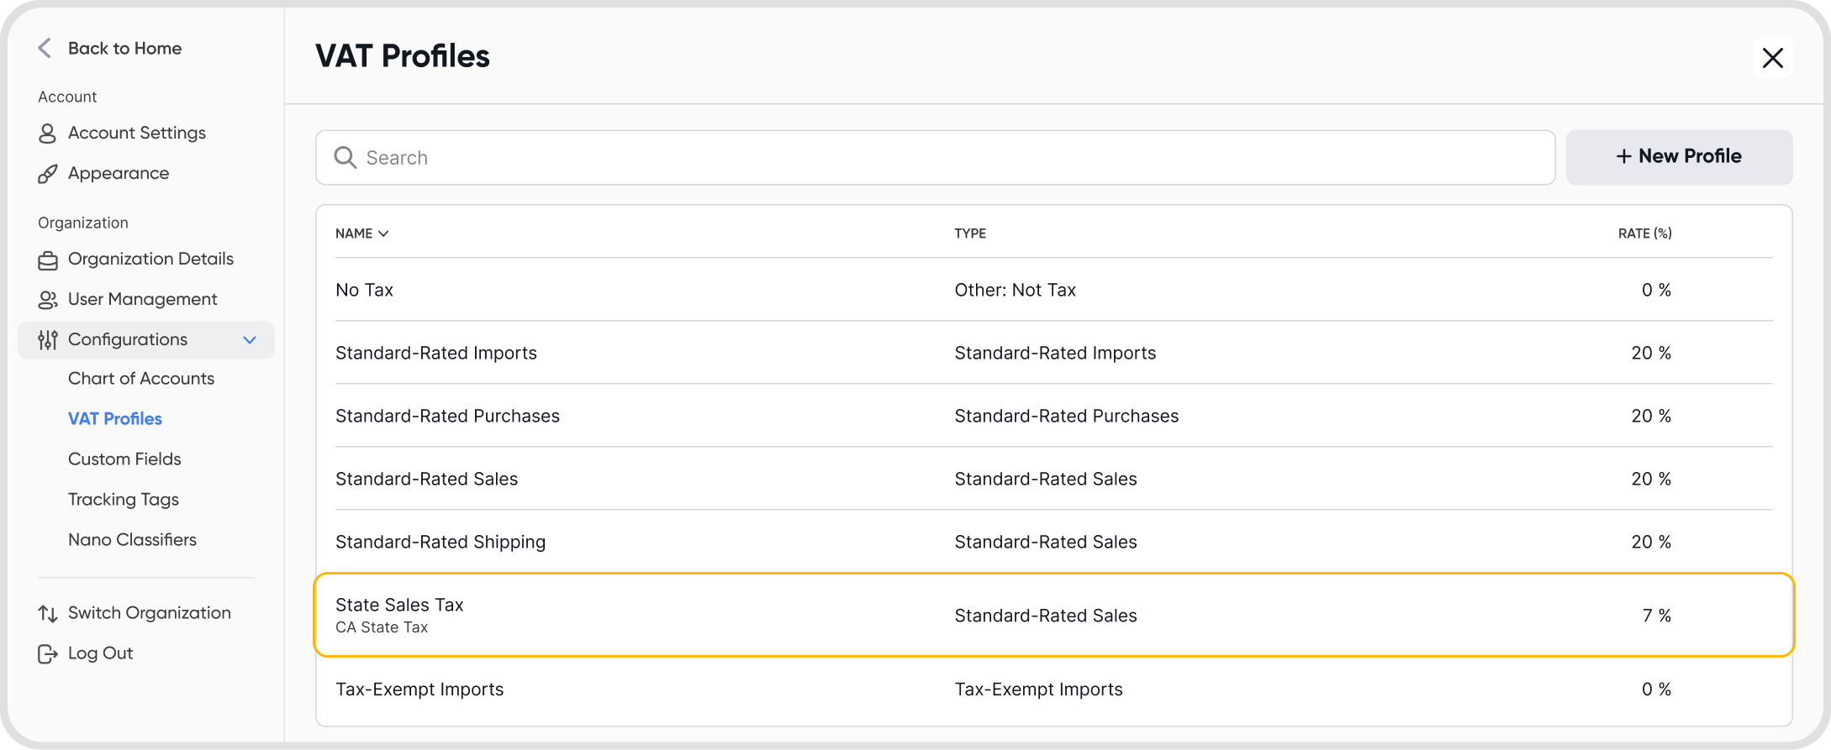
Task: Click the search magnifier icon
Action: (x=345, y=158)
